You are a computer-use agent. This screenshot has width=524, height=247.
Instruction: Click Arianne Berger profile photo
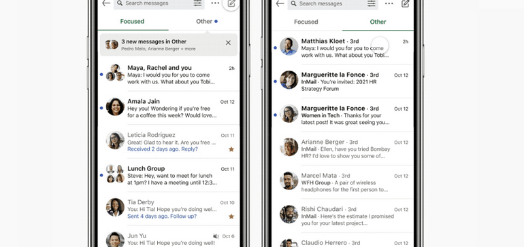[x=289, y=147]
